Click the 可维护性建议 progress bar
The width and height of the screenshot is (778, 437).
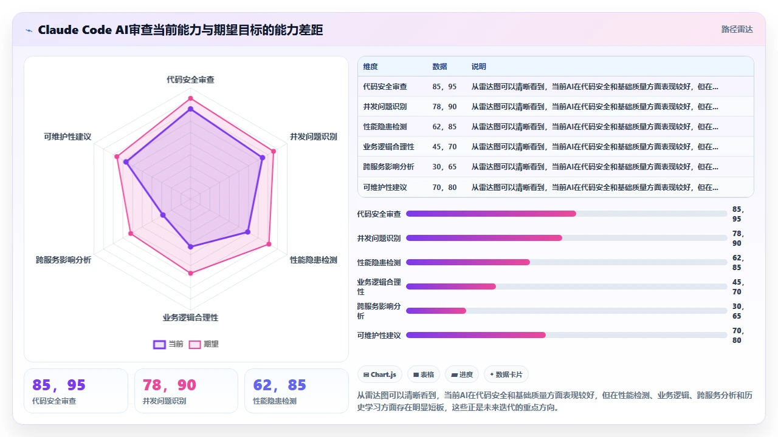click(566, 335)
